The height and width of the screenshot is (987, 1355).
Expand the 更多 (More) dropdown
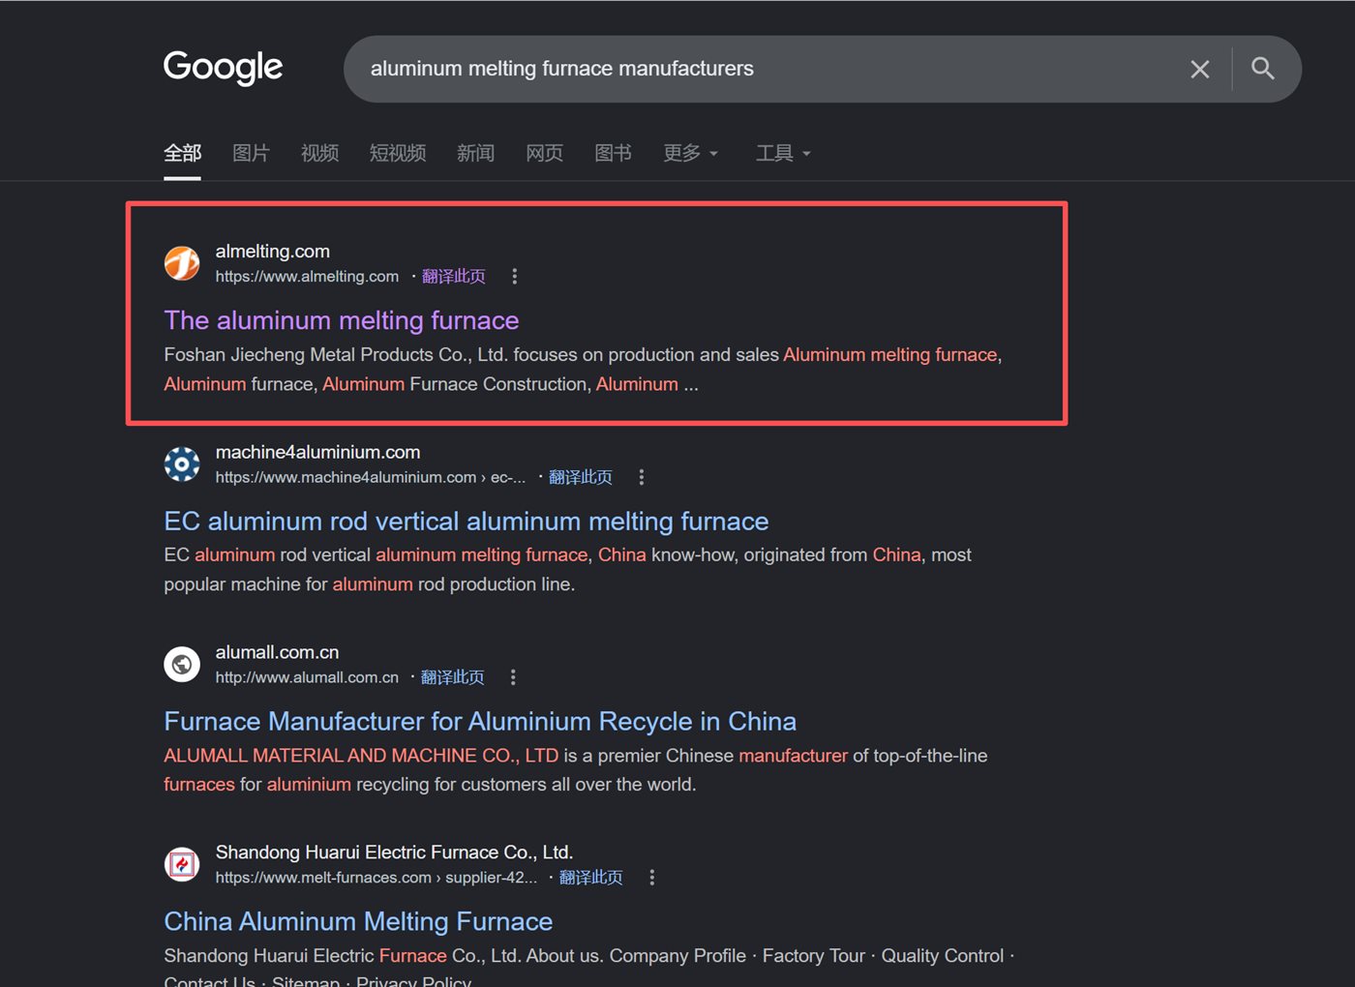click(x=691, y=153)
